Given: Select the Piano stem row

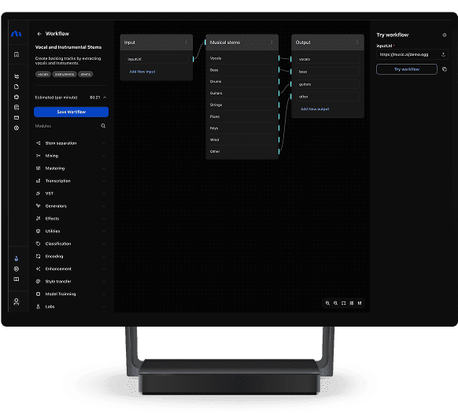Looking at the screenshot, I should [242, 116].
